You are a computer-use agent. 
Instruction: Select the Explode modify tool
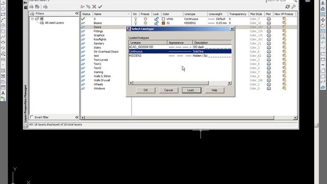[x=323, y=87]
